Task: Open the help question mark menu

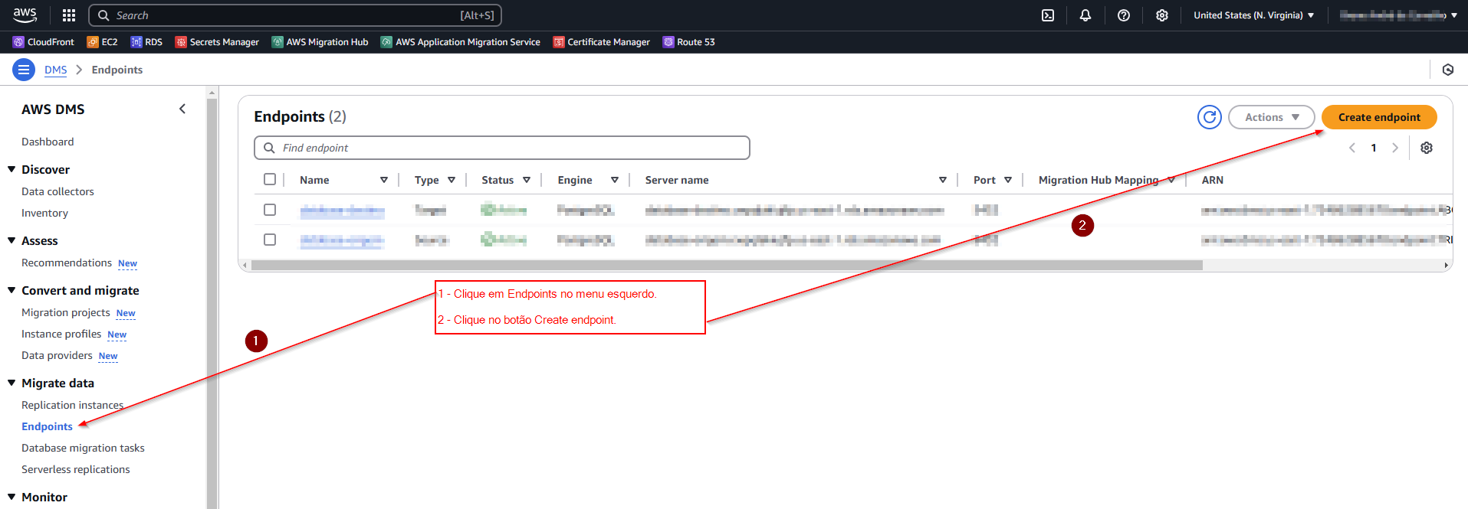Action: coord(1124,15)
